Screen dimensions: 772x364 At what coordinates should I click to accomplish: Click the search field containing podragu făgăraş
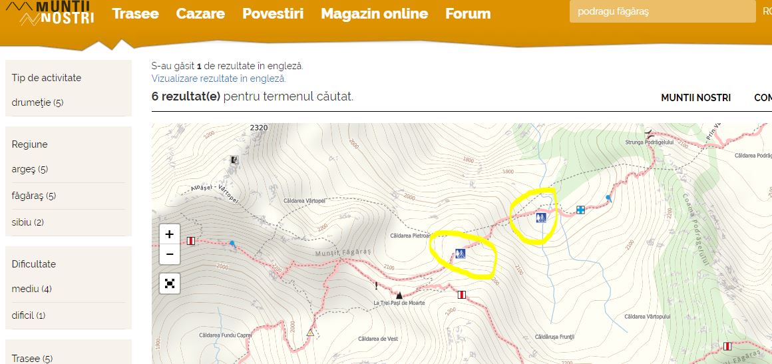(662, 11)
